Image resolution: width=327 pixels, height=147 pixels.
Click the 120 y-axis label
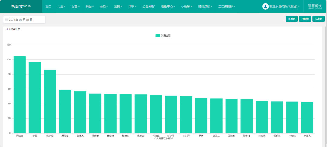coord(8,45)
